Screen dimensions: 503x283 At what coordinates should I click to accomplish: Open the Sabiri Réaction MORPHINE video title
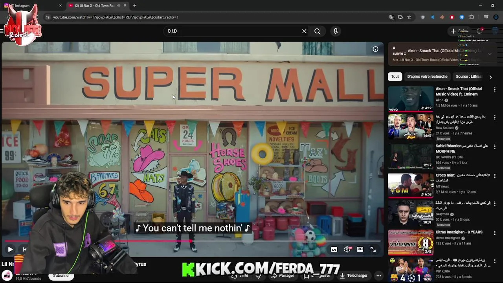[462, 149]
